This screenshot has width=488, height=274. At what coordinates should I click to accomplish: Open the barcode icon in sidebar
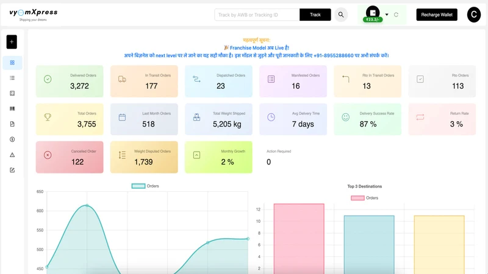click(12, 109)
